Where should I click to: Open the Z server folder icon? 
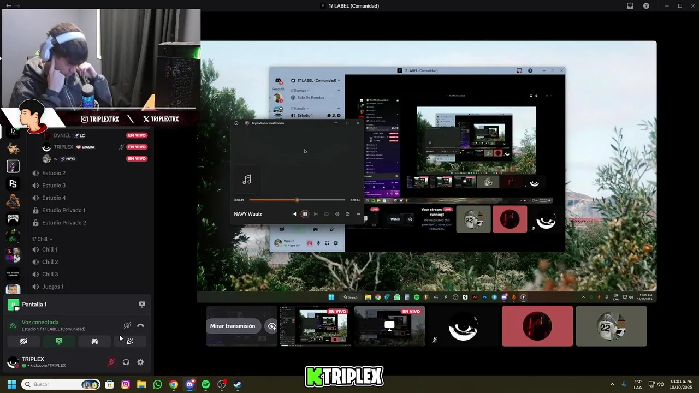(x=13, y=254)
